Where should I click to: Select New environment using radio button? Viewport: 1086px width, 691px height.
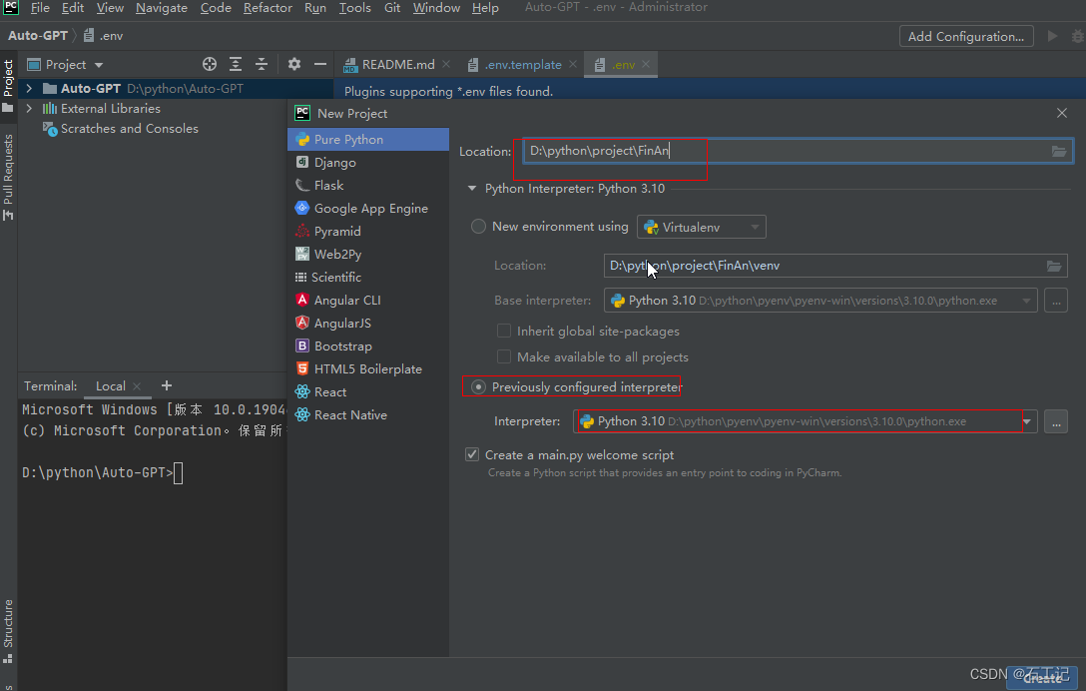coord(478,227)
